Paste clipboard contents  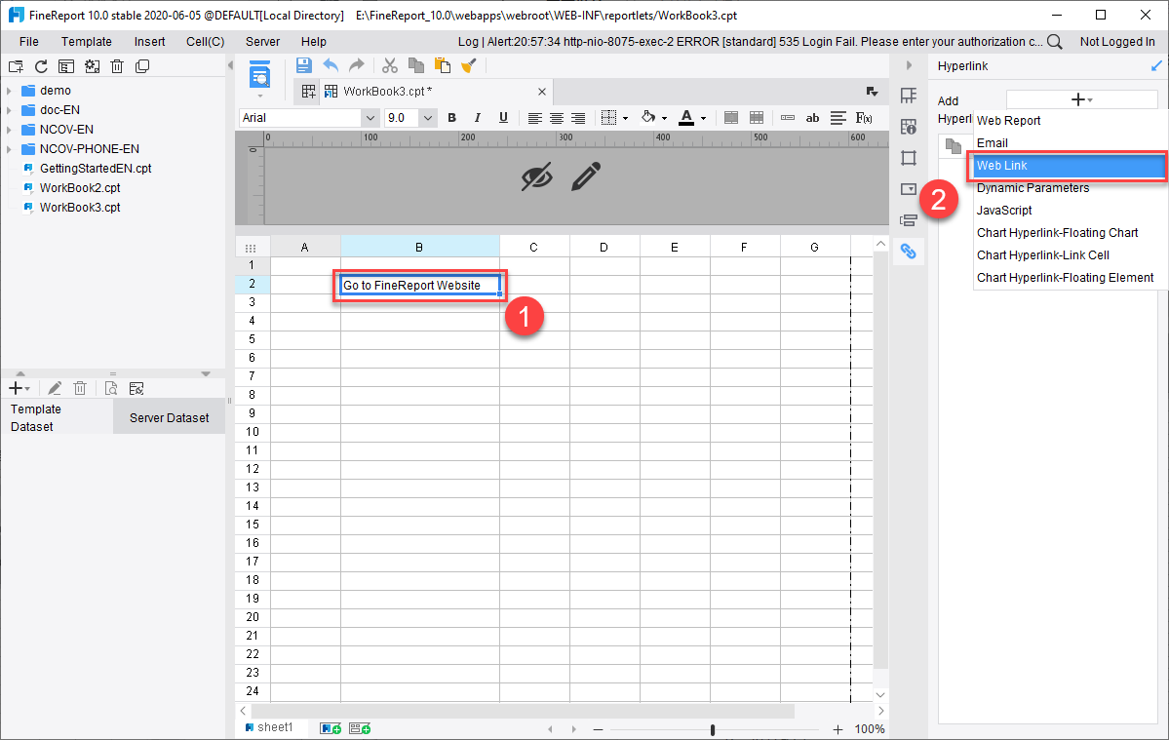[x=442, y=65]
